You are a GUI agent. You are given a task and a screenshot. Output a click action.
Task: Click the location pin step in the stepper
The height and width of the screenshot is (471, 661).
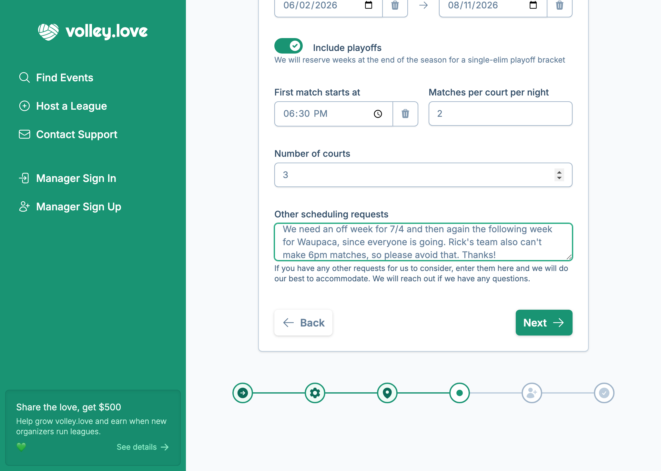click(x=387, y=393)
